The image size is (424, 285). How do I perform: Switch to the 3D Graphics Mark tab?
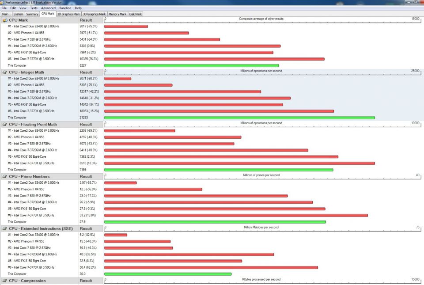95,14
